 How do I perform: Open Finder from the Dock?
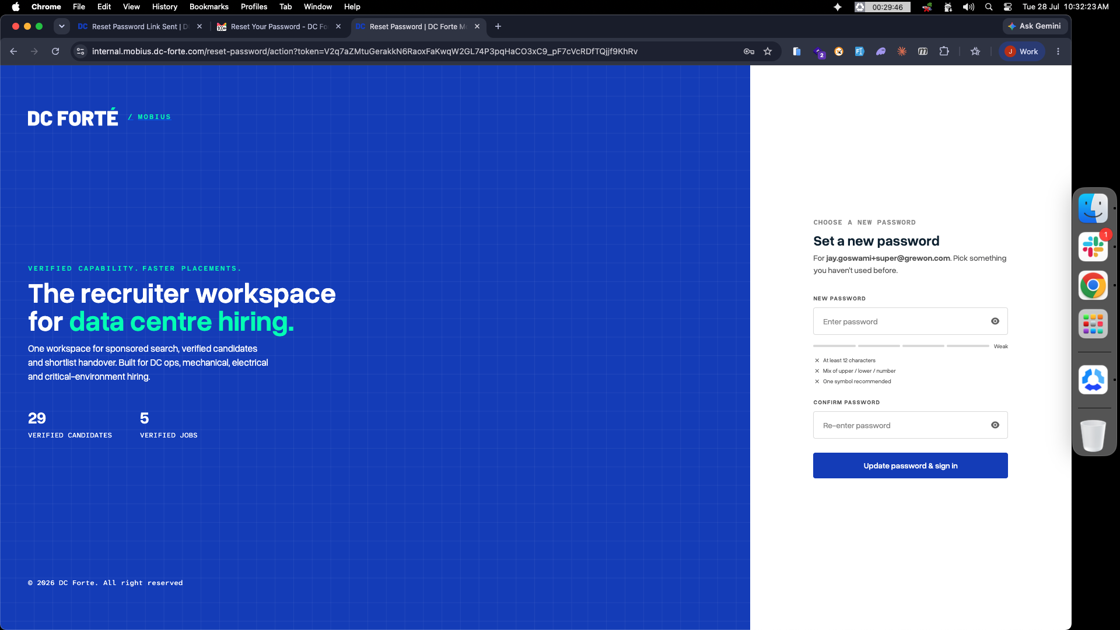coord(1093,208)
